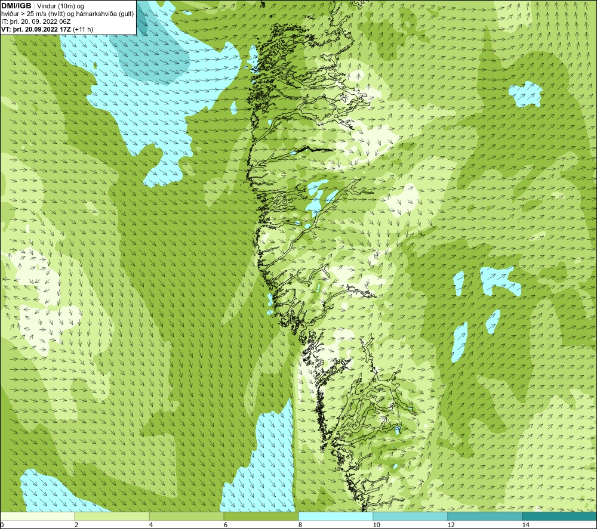Click the 10–12 cyan scale segment
This screenshot has height=529, width=597.
[x=410, y=516]
